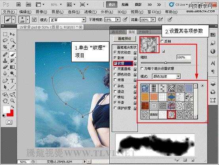The width and height of the screenshot is (219, 165).
Task: Click the 画笔预设 button
Action: 124,39
